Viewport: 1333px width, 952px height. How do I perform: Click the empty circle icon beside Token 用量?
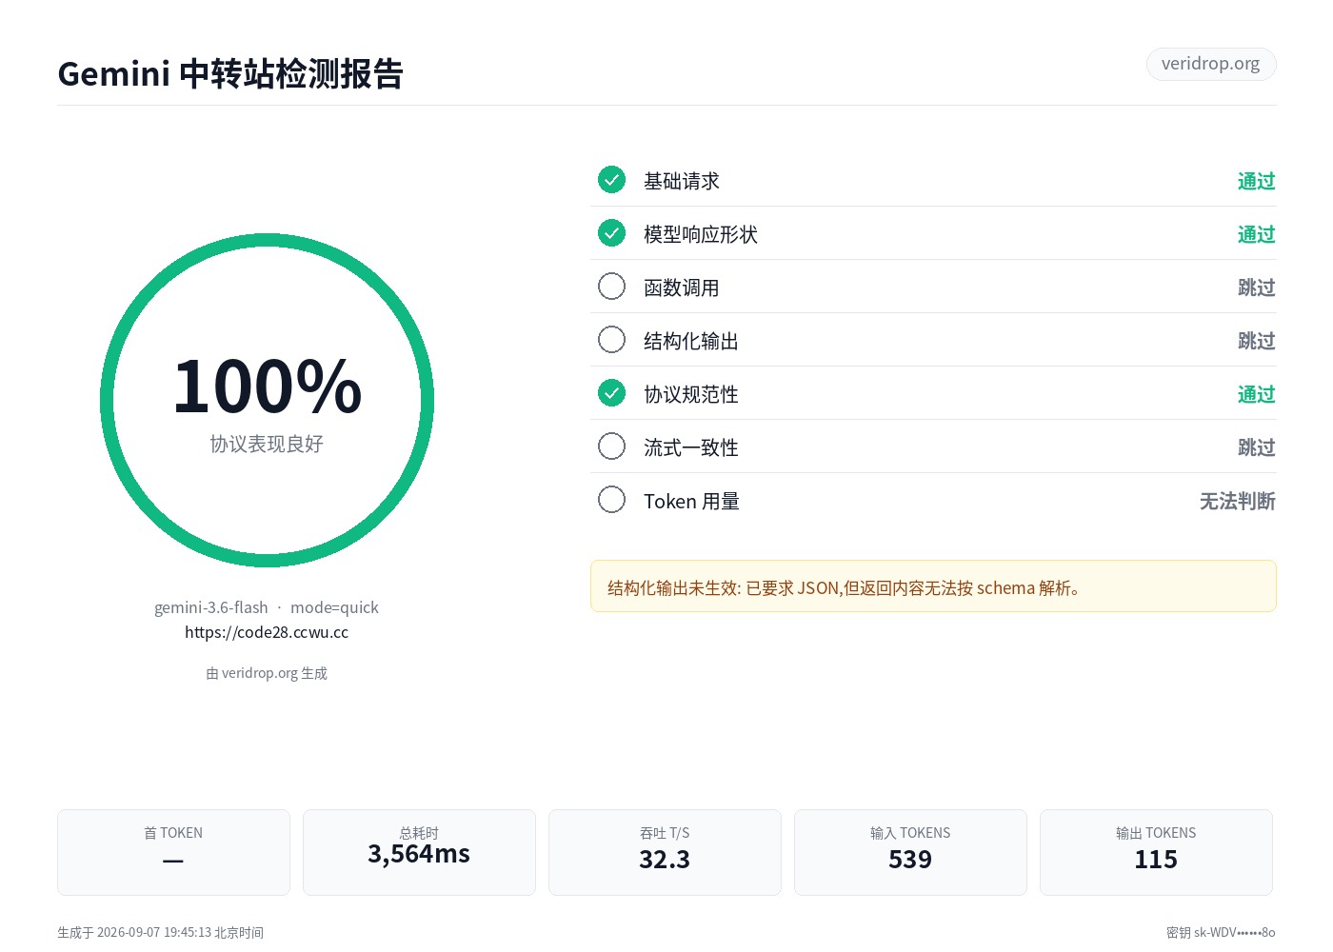point(611,500)
